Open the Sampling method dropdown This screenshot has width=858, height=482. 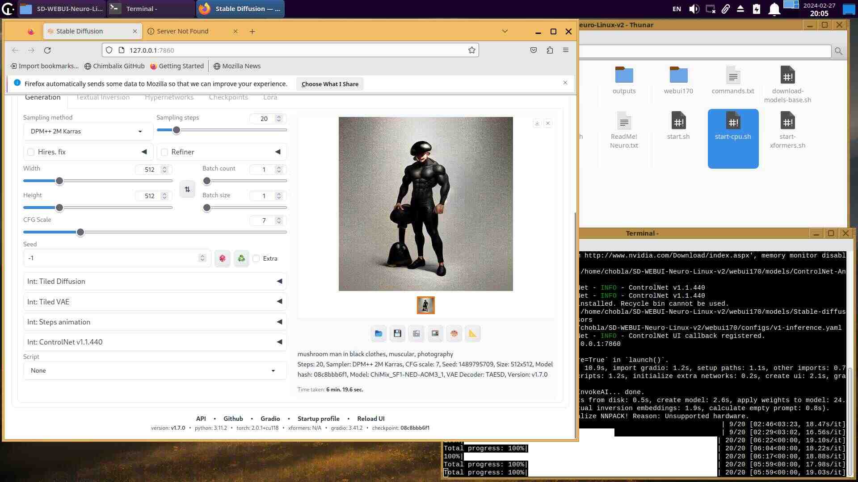(x=88, y=131)
